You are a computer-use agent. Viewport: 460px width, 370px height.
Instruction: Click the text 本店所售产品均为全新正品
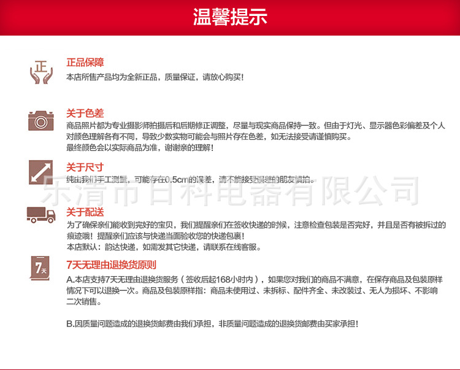click(112, 77)
